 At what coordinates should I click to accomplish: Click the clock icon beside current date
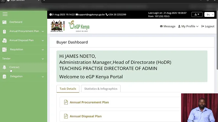tap(51, 14)
